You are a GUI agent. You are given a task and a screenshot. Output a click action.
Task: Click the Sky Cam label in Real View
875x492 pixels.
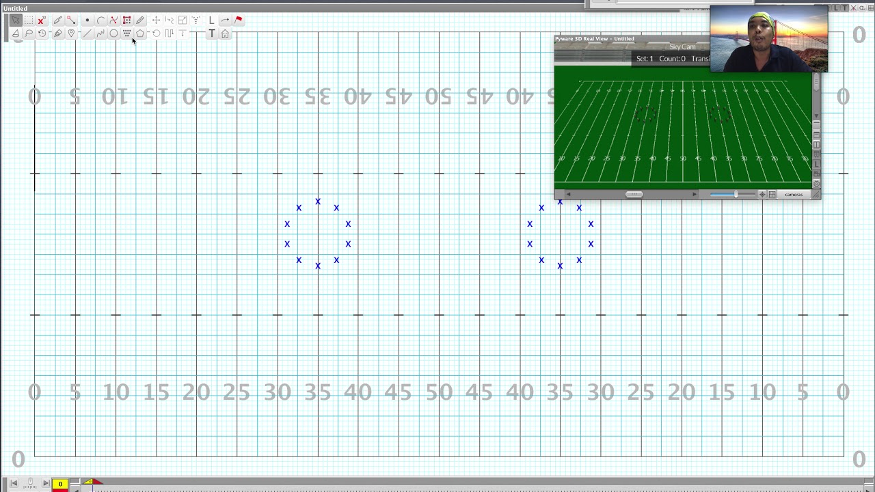(682, 47)
